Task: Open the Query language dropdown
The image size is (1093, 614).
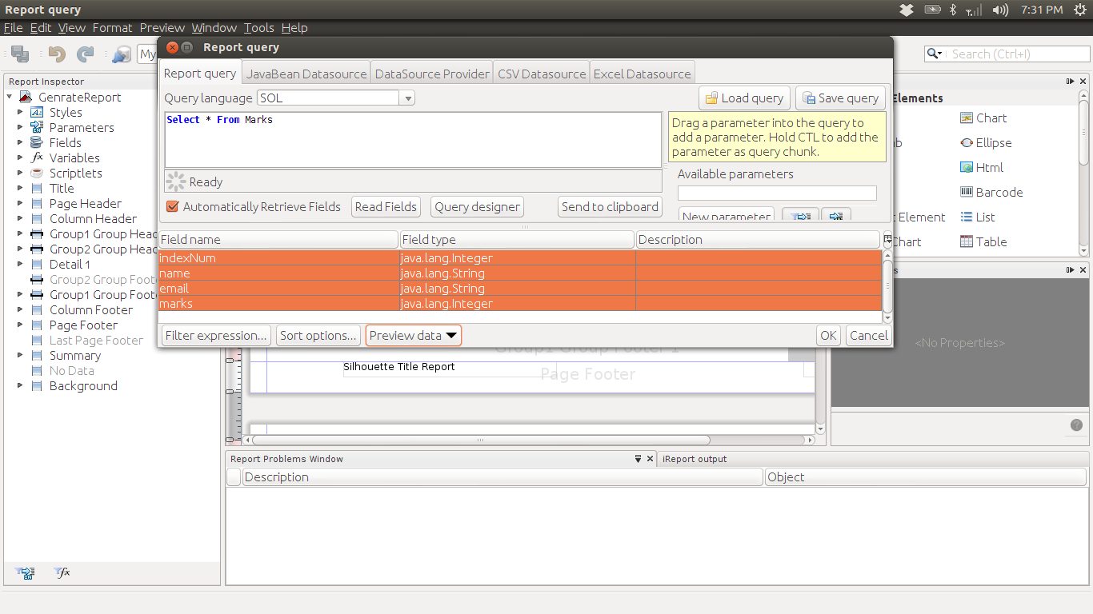Action: coord(407,98)
